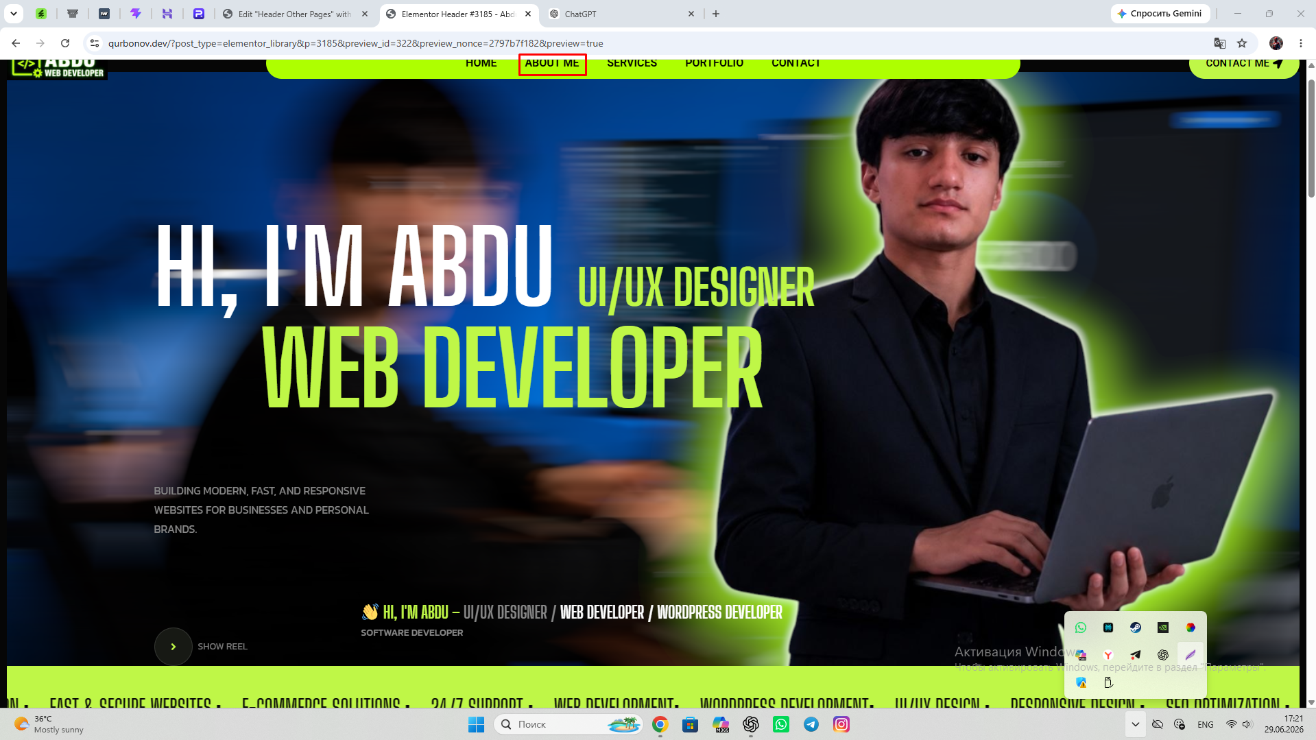Open Instagram from the taskbar
The image size is (1316, 740).
pos(841,724)
